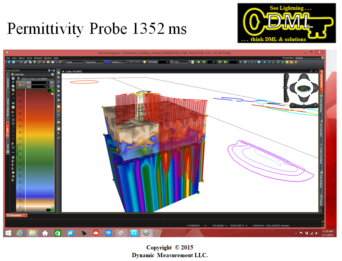The width and height of the screenshot is (342, 261).
Task: Open Internet Explorer from the taskbar
Action: pos(20,233)
